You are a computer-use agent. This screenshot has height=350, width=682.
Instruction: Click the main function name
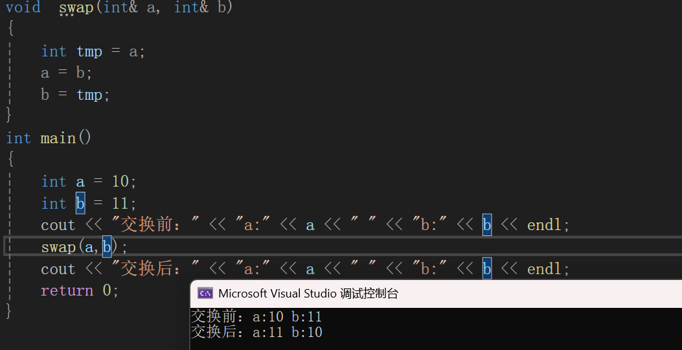pos(58,138)
